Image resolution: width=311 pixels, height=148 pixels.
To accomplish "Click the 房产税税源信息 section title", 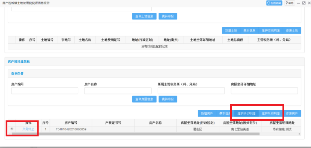I will pos(19,62).
